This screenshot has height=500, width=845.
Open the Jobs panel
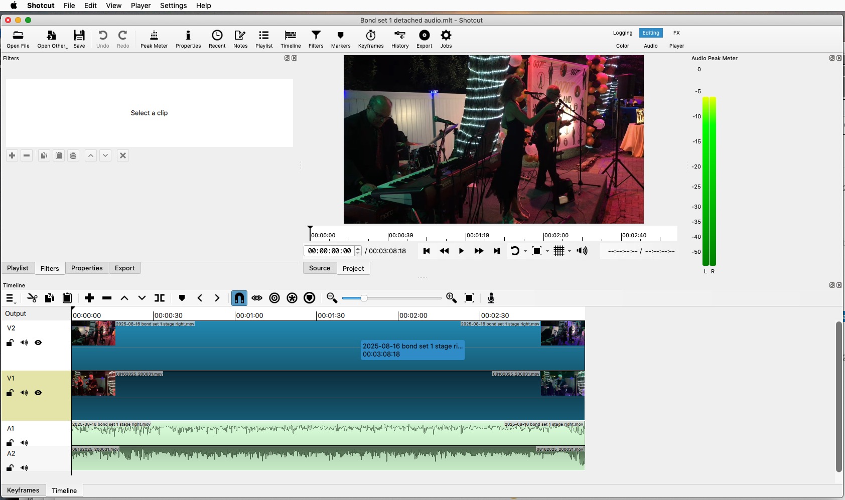point(446,39)
